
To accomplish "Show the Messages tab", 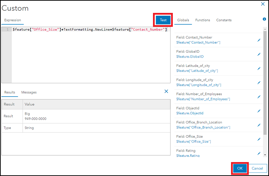I will [29, 92].
